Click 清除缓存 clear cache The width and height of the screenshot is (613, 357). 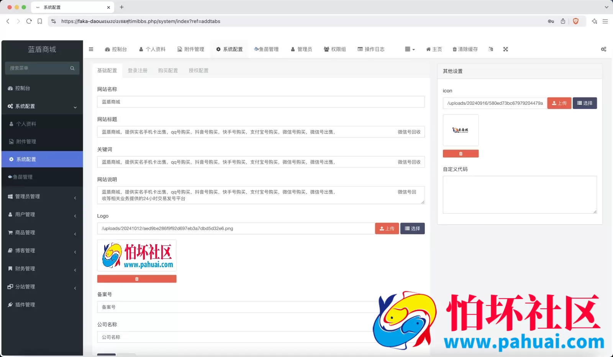pyautogui.click(x=465, y=49)
